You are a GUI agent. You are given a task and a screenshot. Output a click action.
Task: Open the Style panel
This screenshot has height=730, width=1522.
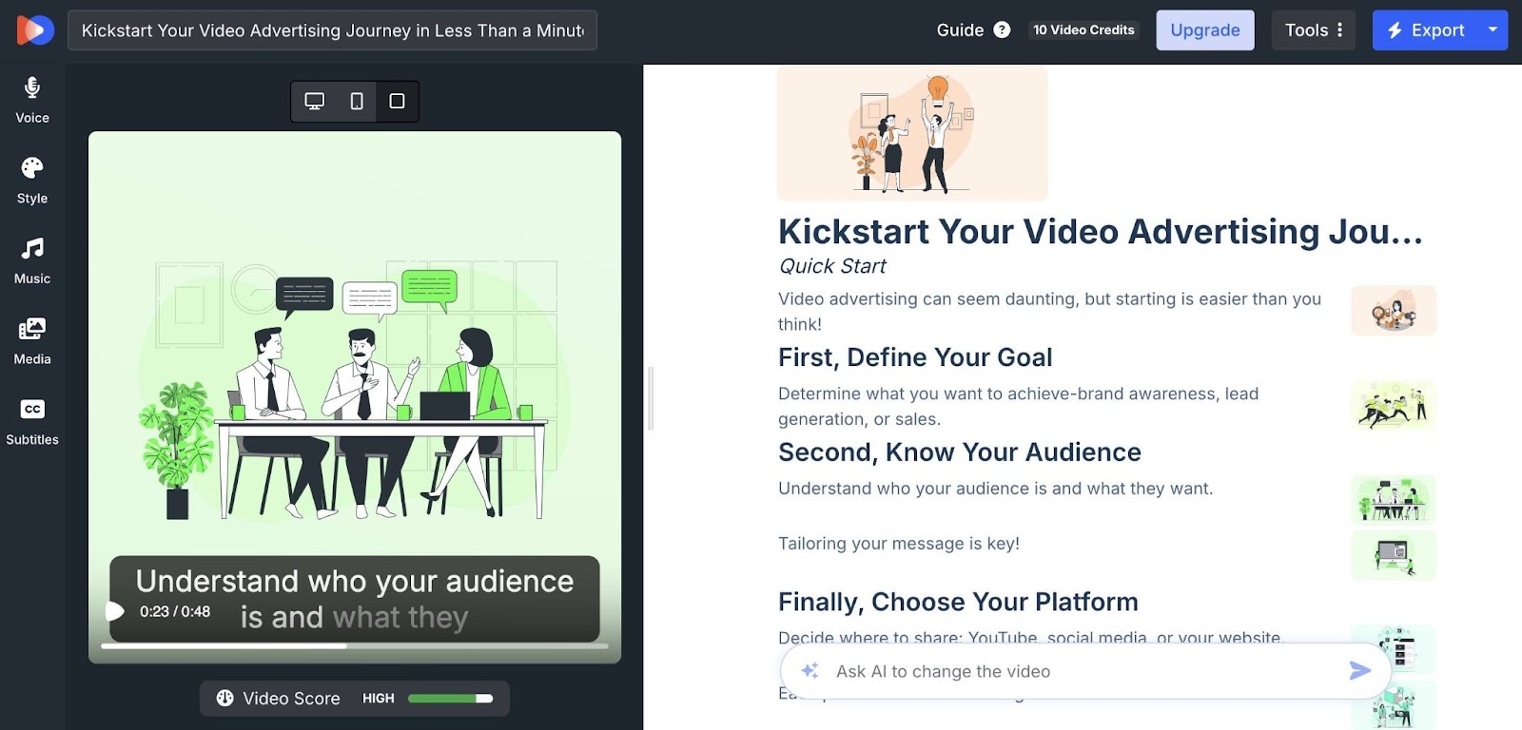tap(32, 182)
